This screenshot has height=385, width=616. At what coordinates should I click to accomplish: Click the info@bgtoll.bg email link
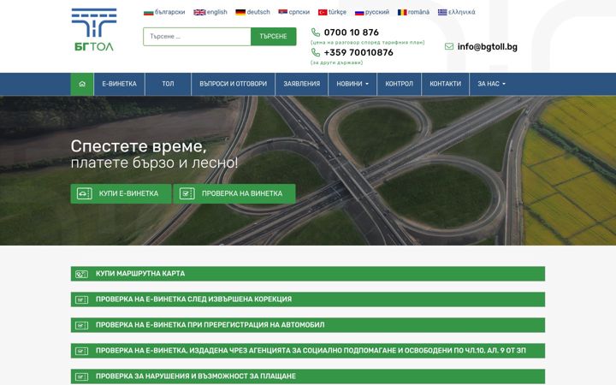[487, 47]
